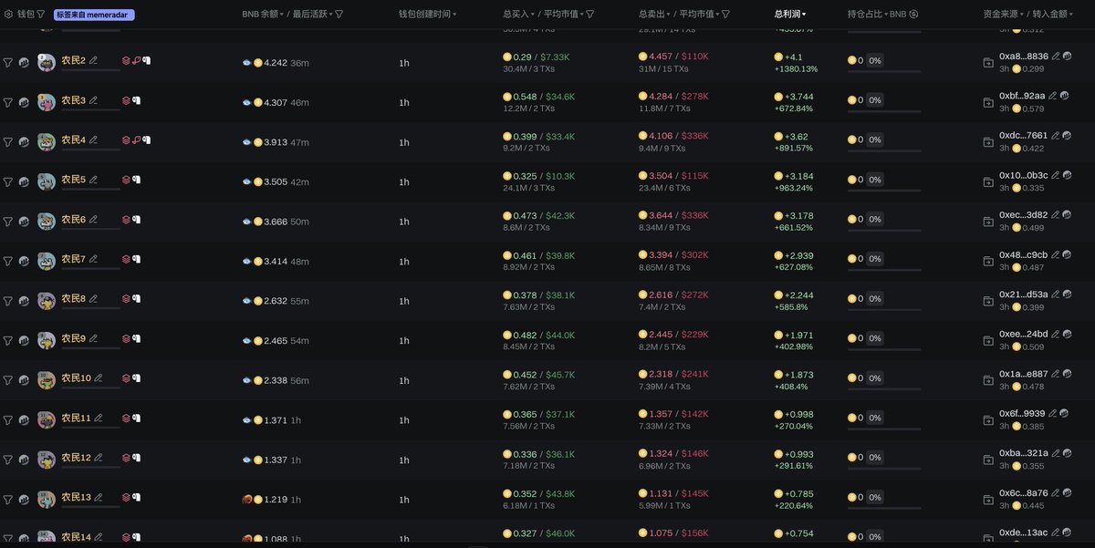
Task: Open the table settings gear beside 钱包
Action: [x=8, y=15]
